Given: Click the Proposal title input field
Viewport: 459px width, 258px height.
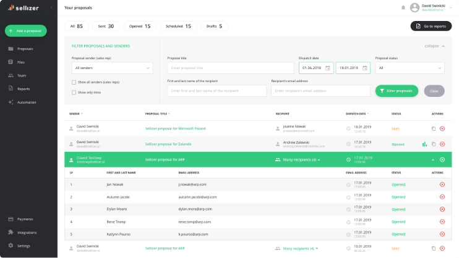Looking at the screenshot, I should pos(230,68).
